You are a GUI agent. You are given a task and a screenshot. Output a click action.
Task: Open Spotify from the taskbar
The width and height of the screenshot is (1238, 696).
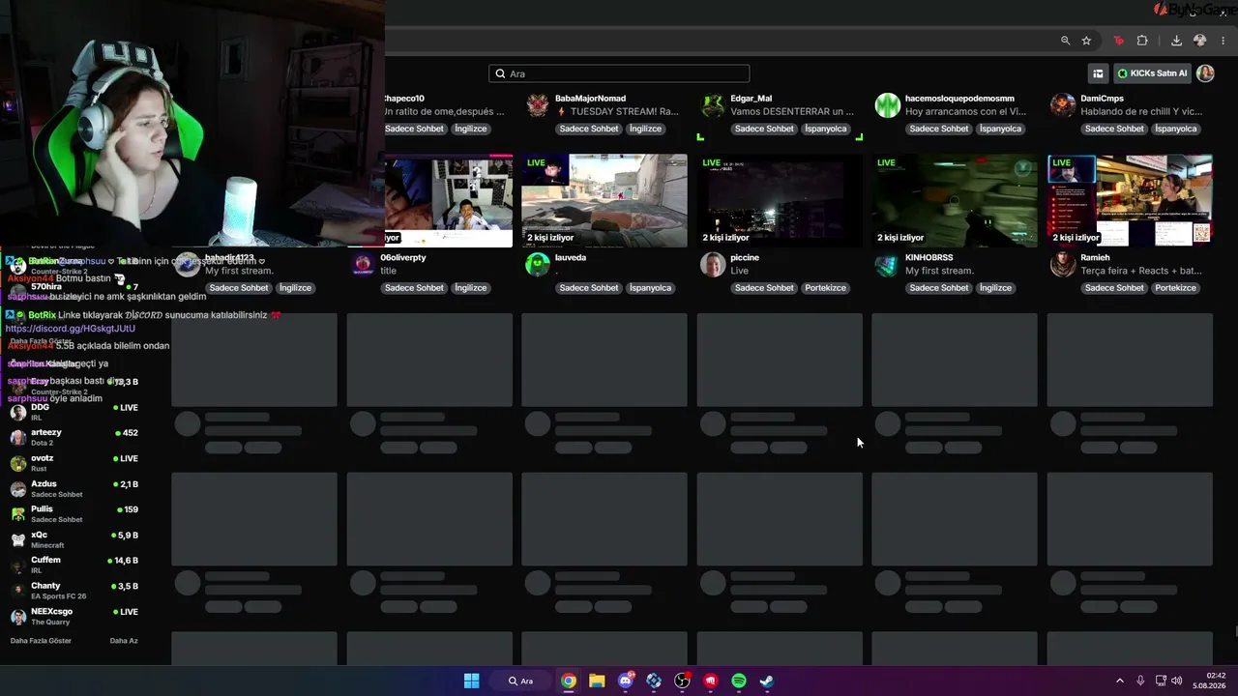(739, 681)
